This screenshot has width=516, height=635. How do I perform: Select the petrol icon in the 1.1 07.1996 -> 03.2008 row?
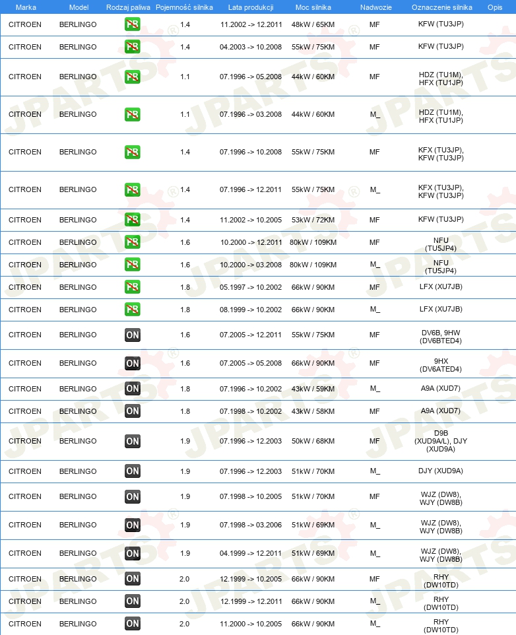click(133, 114)
